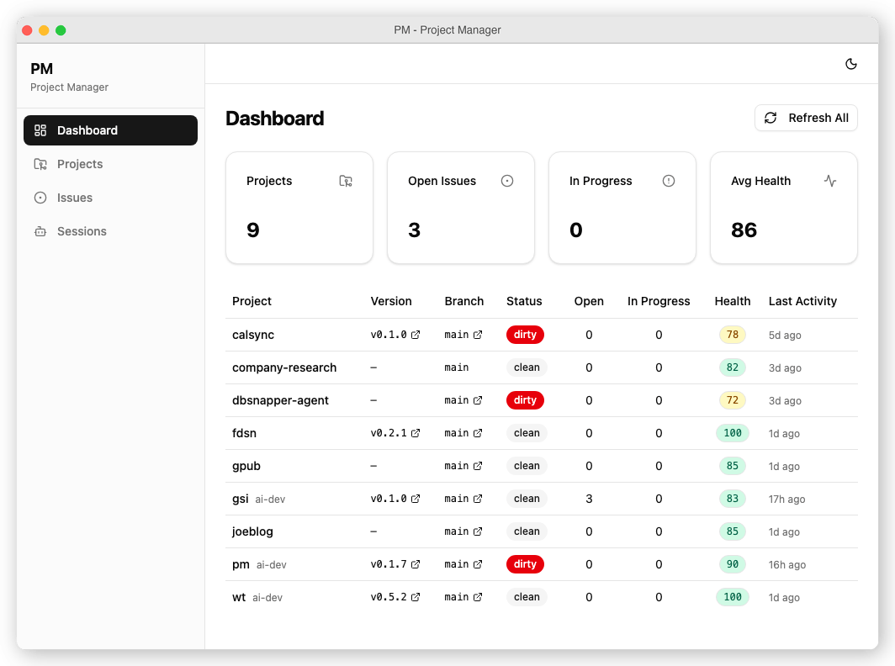Image resolution: width=895 pixels, height=666 pixels.
Task: Click the Projects folder icon in the sidebar
Action: coord(40,164)
